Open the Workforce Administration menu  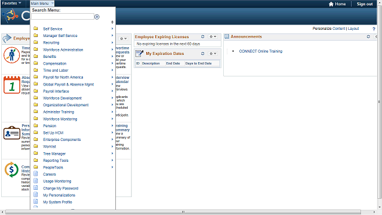63,50
